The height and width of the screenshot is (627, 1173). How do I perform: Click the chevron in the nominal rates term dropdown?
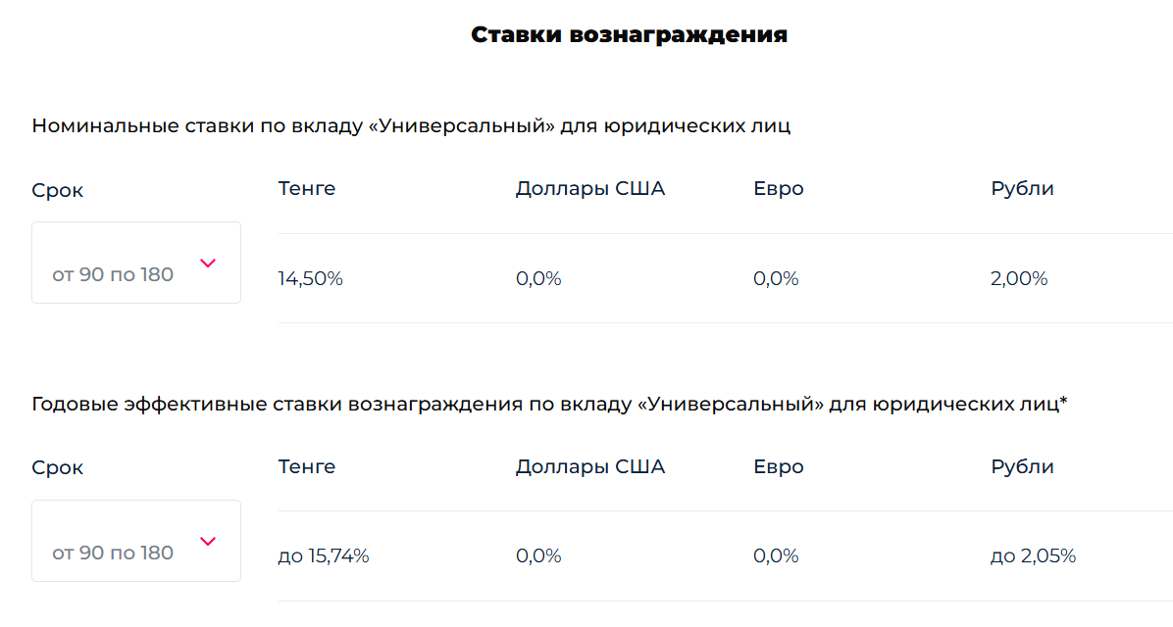tap(208, 263)
